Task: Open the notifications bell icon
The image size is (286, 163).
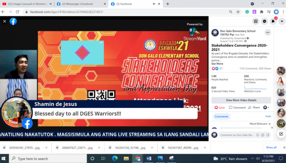Action: click(x=273, y=21)
